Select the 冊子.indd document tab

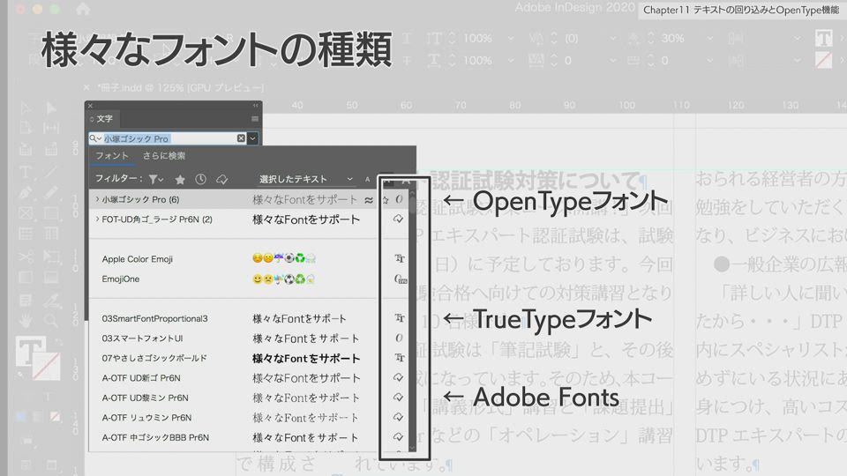pyautogui.click(x=180, y=87)
